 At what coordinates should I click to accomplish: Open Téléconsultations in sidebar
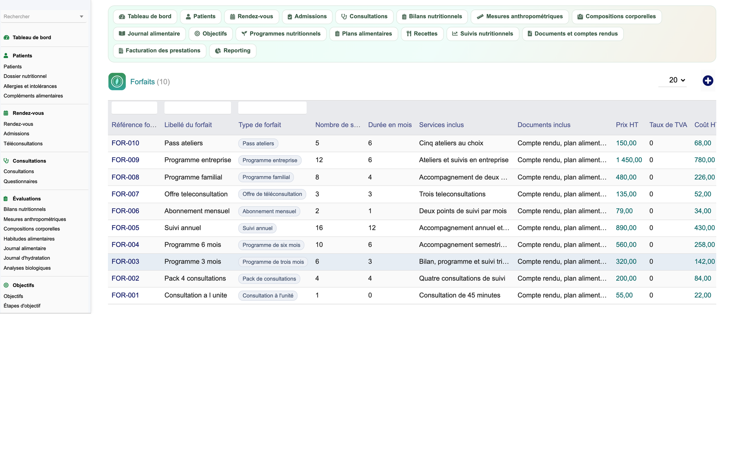tap(23, 143)
